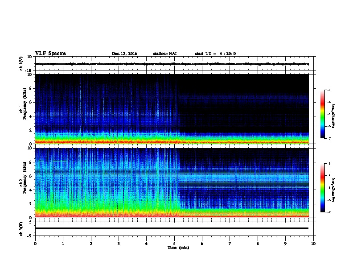
Task: Click the "-7" tick on ch.2 colorbar
Action: 329,212
